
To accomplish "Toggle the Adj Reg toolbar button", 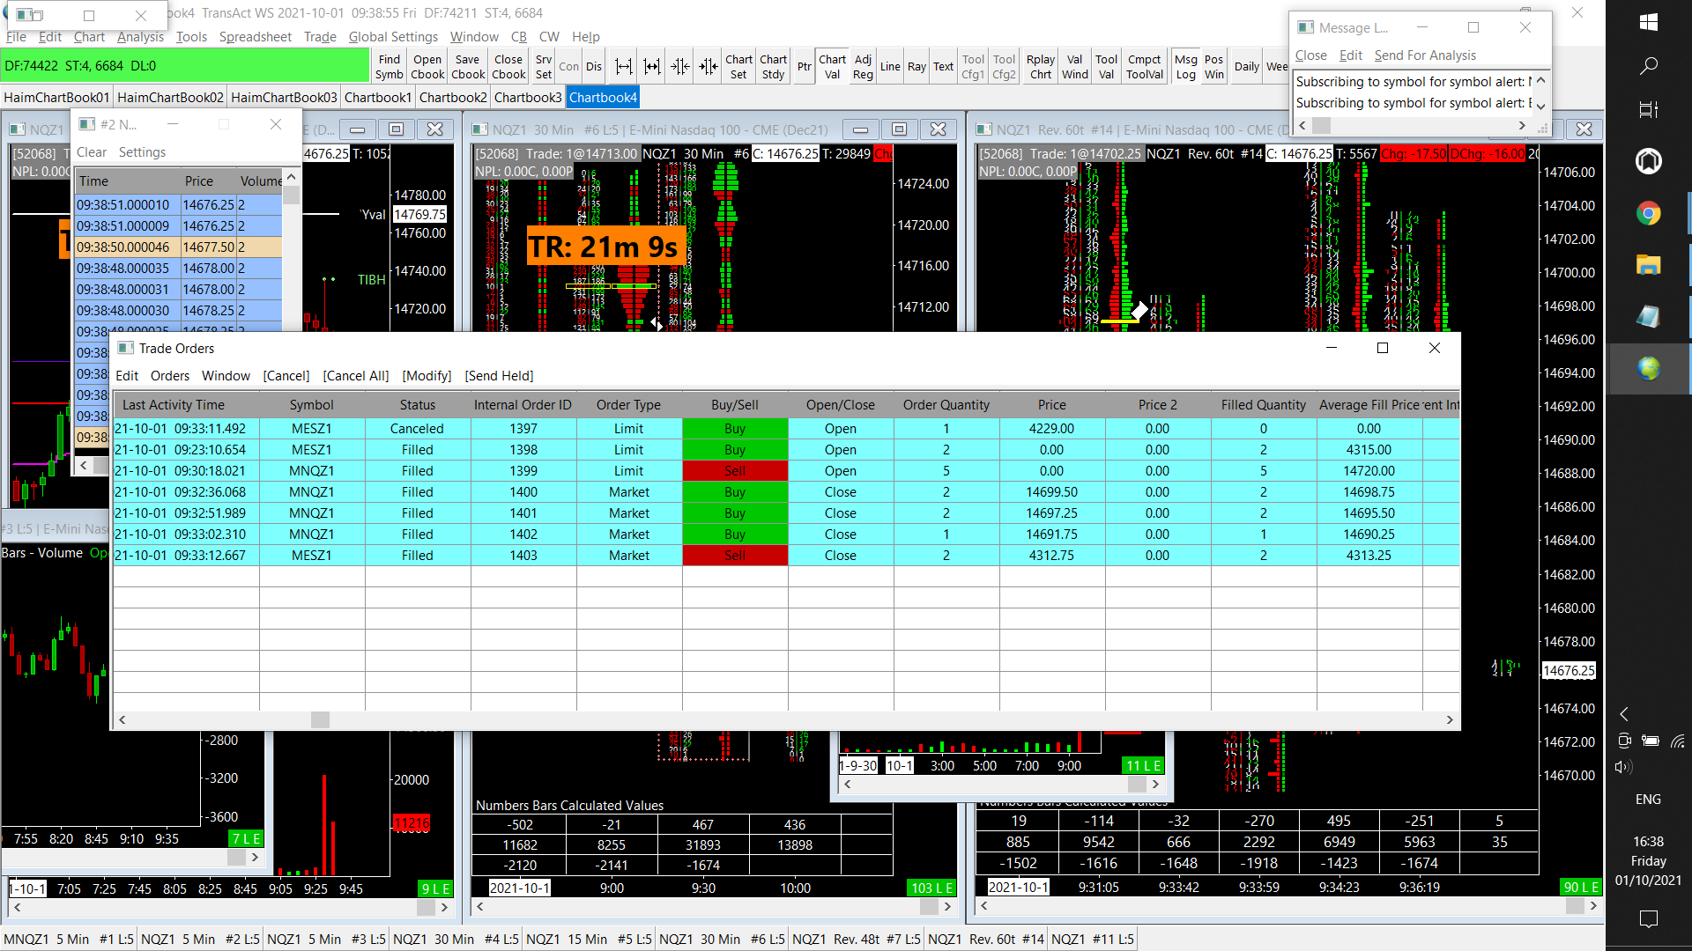I will [863, 67].
